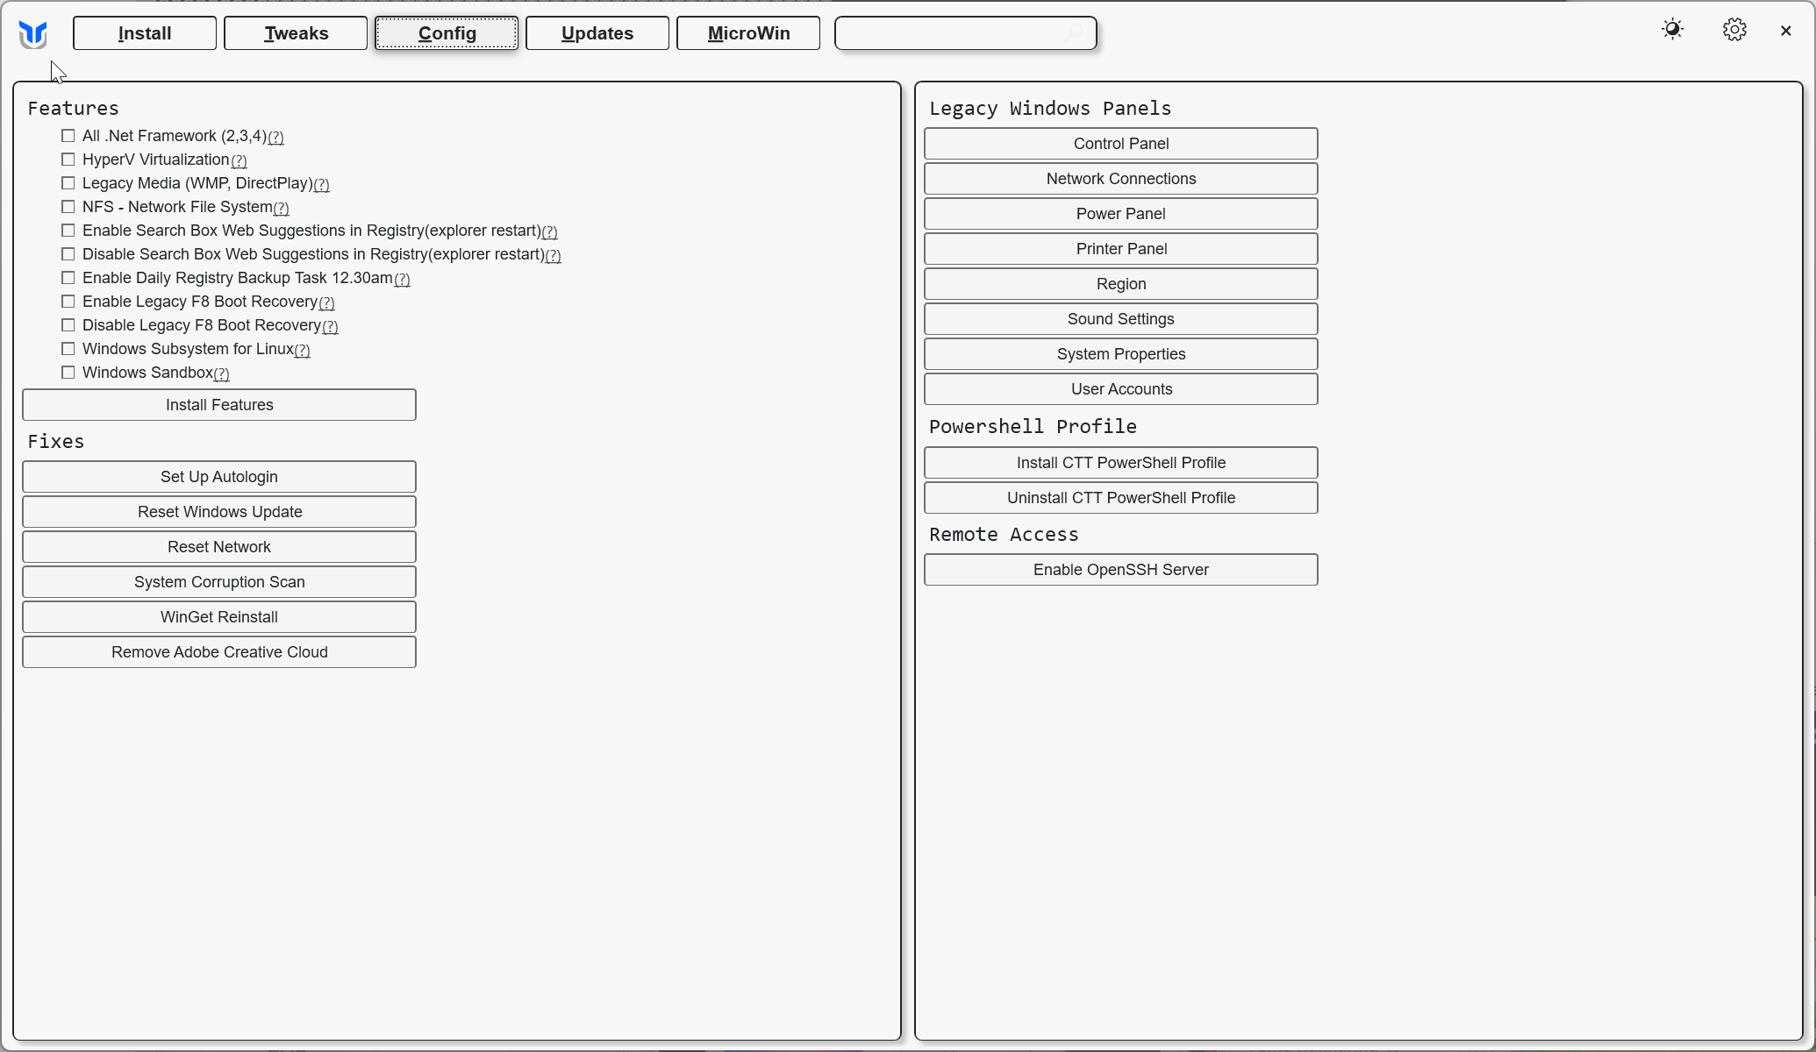
Task: Focus the search input field
Action: click(x=952, y=33)
